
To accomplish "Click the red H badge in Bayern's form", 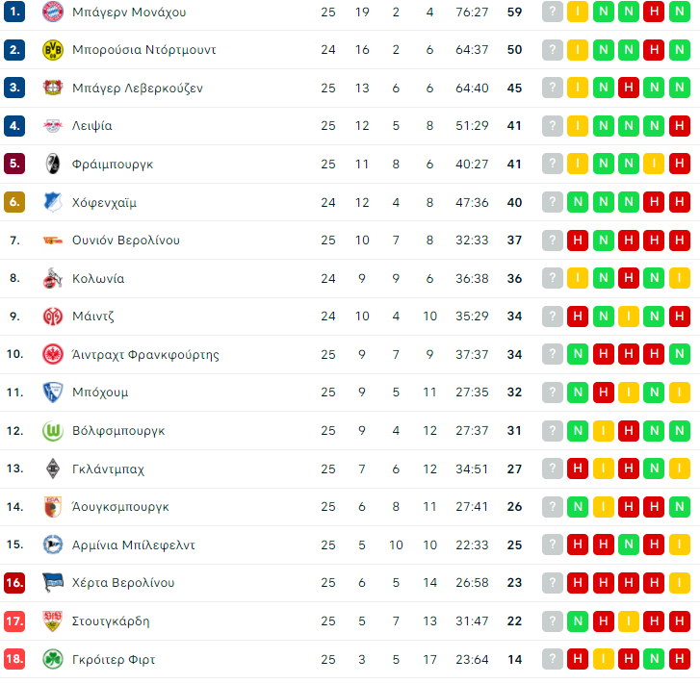I will click(654, 12).
